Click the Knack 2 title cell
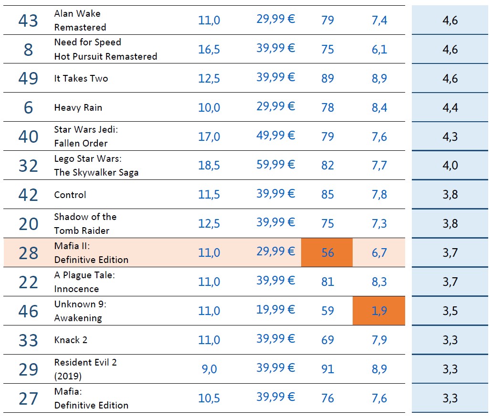492x419 pixels. click(x=71, y=340)
